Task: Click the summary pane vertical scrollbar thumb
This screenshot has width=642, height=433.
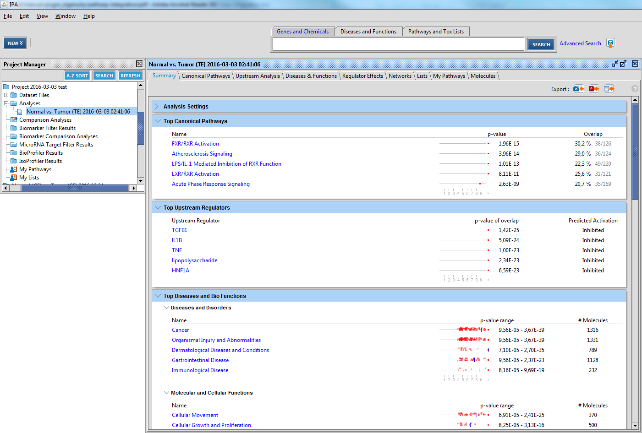Action: (x=635, y=152)
